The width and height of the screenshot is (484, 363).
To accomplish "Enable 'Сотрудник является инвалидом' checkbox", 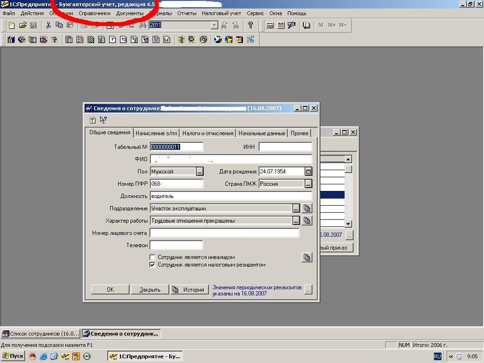I will coord(152,257).
